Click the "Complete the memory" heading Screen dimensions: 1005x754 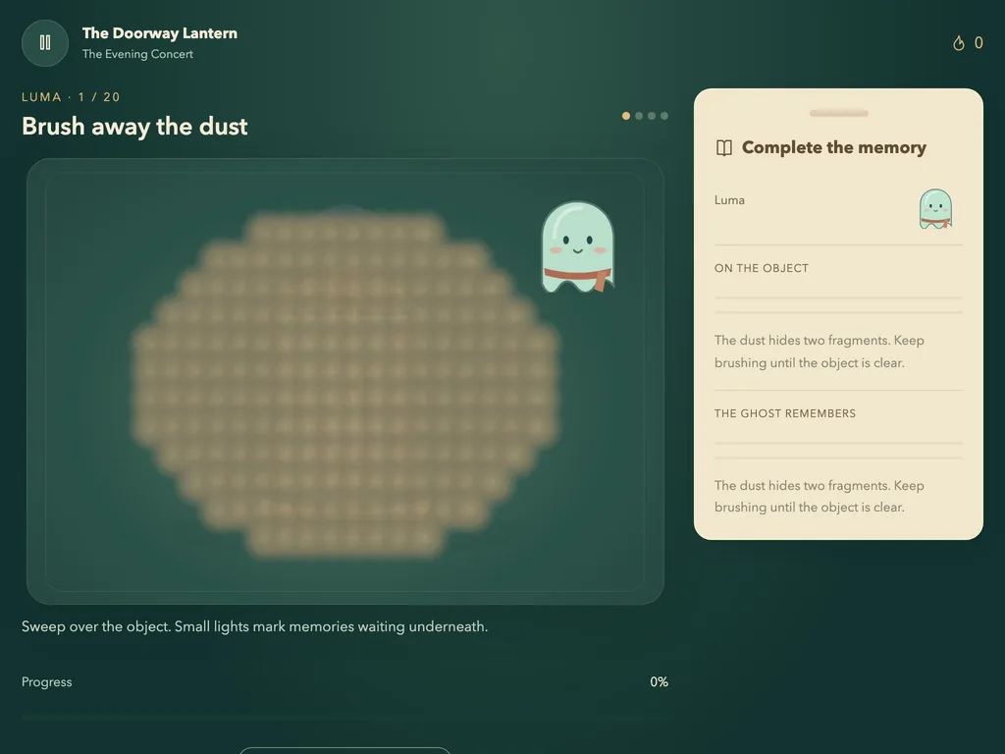click(x=834, y=148)
